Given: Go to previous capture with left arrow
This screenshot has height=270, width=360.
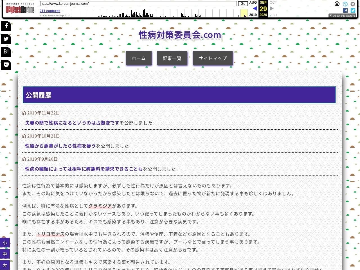Looking at the screenshot, I should pos(255,8).
